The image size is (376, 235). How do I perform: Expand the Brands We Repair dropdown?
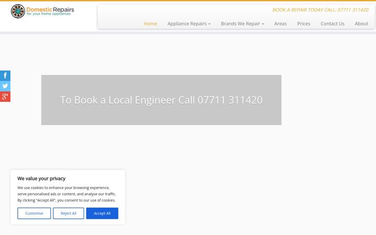coord(242,23)
